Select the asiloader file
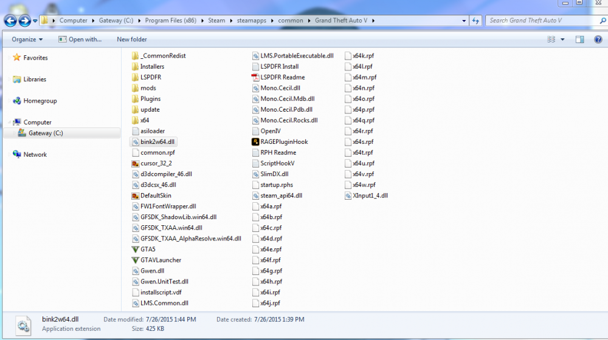This screenshot has width=608, height=340. 148,131
